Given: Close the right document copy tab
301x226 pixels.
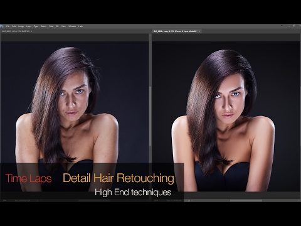Looking at the screenshot, I should (x=199, y=31).
